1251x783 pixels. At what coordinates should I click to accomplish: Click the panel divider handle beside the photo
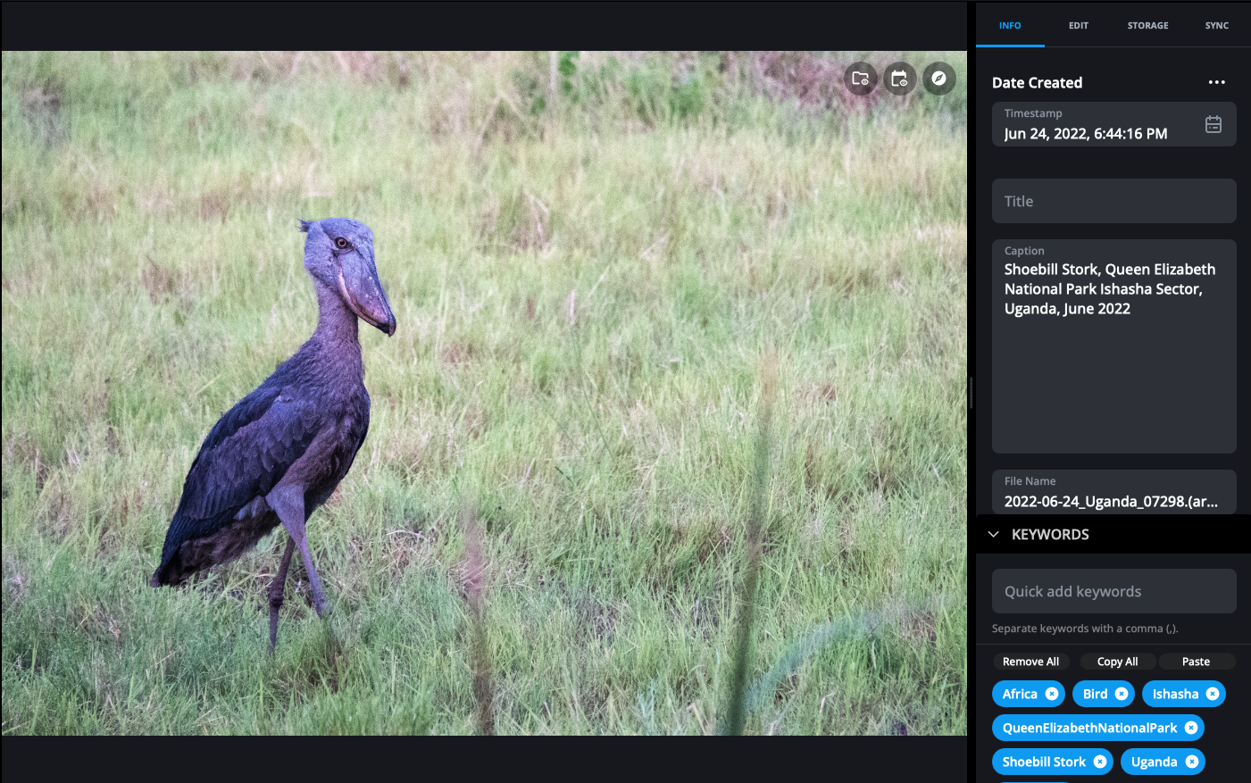click(x=971, y=393)
